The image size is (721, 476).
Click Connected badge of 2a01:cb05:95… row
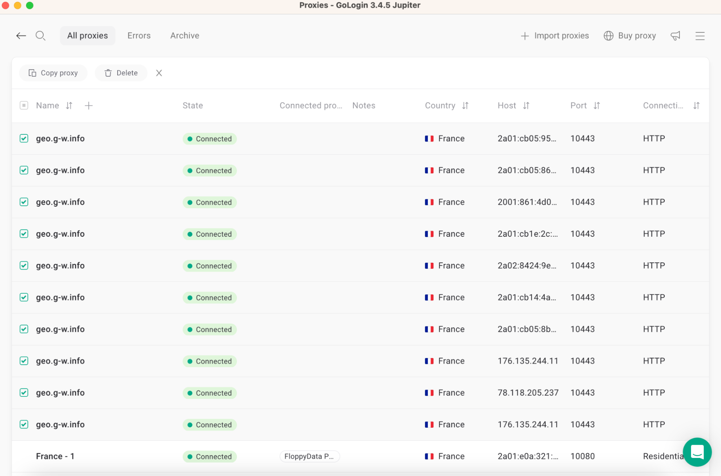click(210, 139)
